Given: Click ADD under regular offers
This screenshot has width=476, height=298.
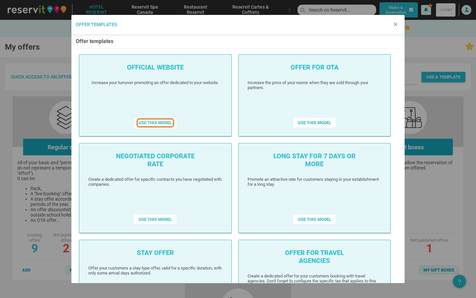Looking at the screenshot, I should coord(26,270).
